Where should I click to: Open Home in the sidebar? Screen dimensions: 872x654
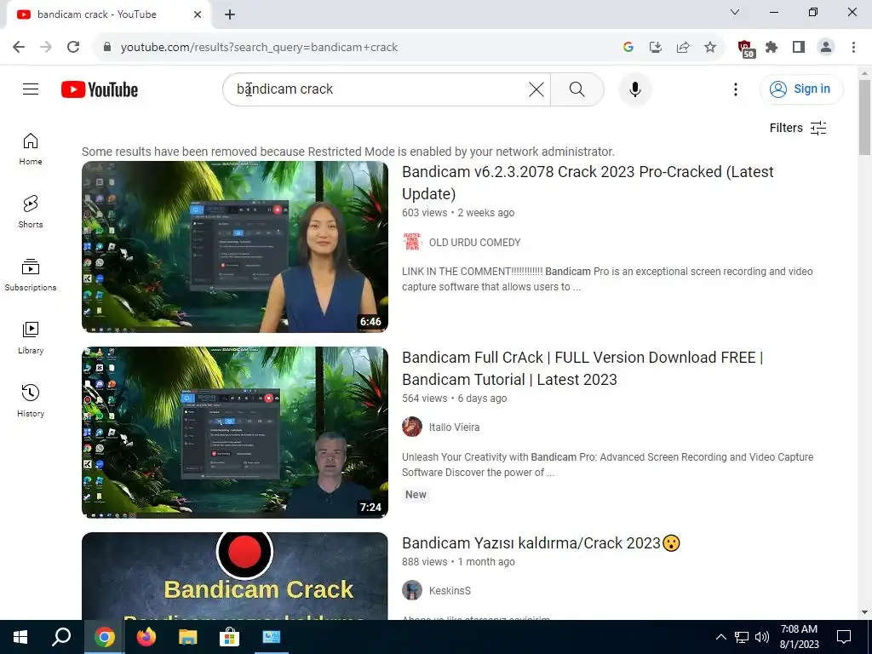tap(31, 149)
